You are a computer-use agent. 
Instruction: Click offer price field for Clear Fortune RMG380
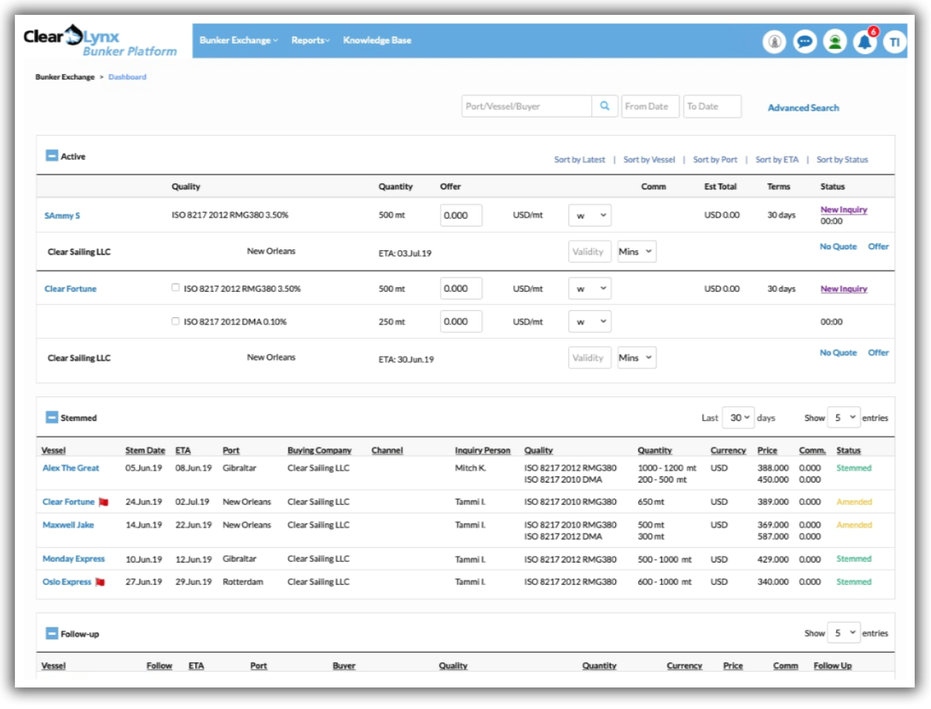coord(461,288)
